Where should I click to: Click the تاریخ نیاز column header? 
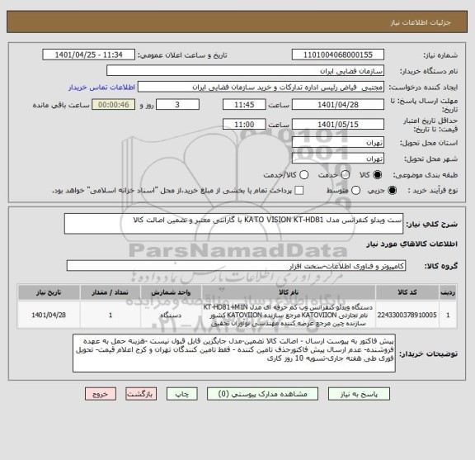[x=49, y=292]
